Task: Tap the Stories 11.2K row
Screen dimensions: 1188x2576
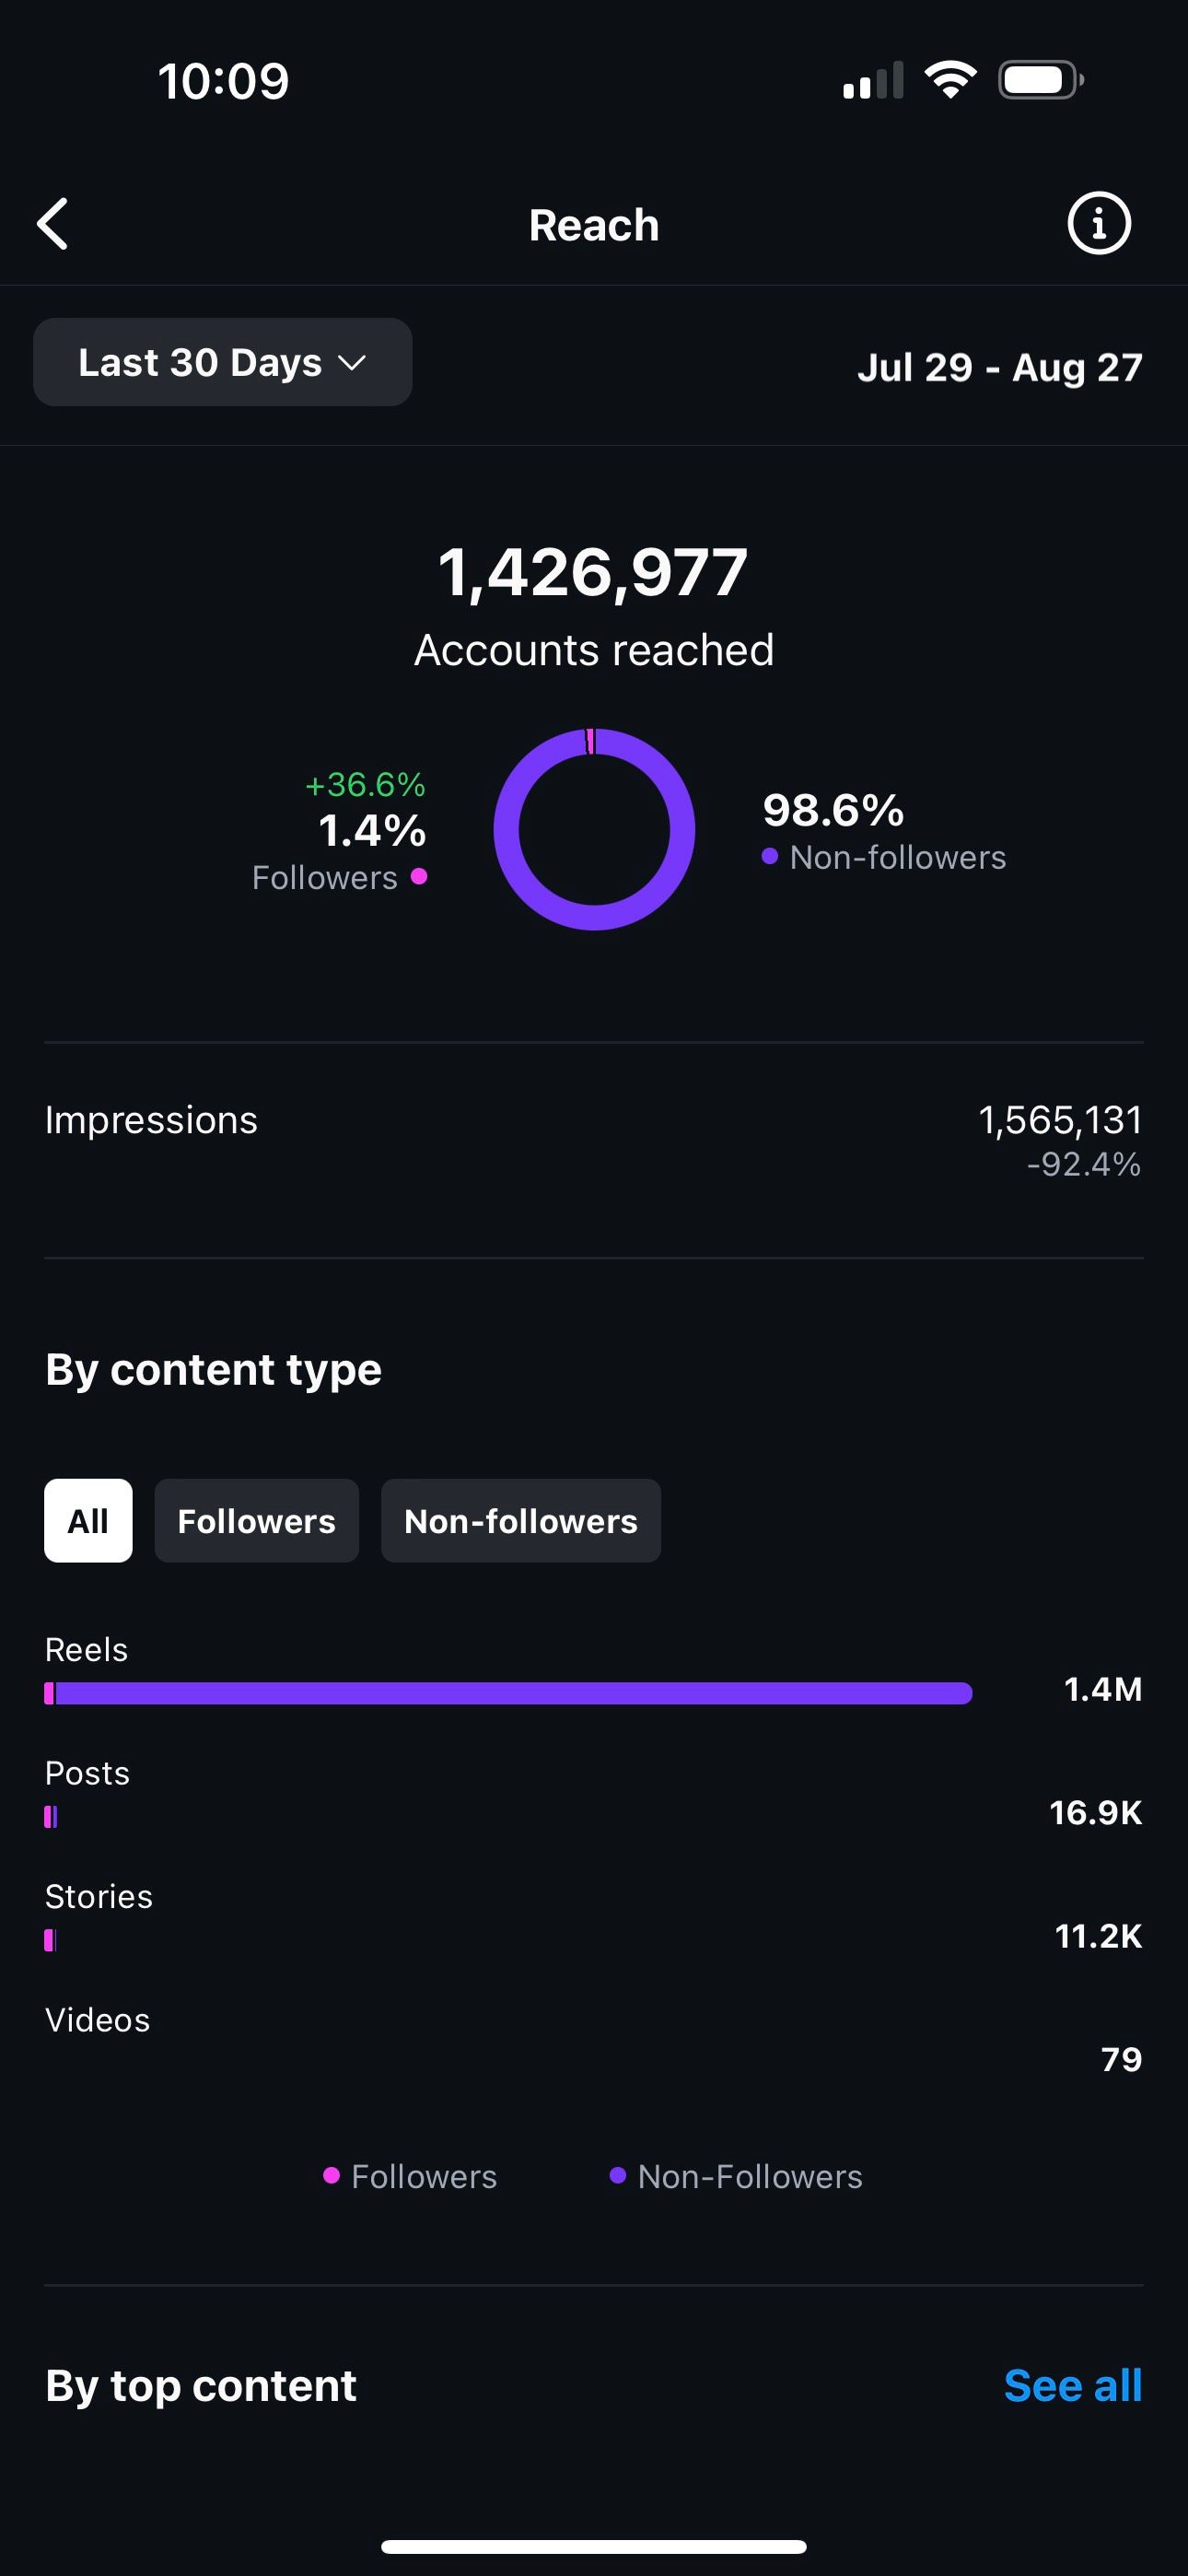Action: tap(594, 1918)
